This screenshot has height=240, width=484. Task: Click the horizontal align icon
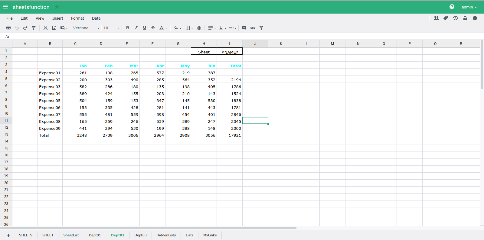[x=210, y=28]
